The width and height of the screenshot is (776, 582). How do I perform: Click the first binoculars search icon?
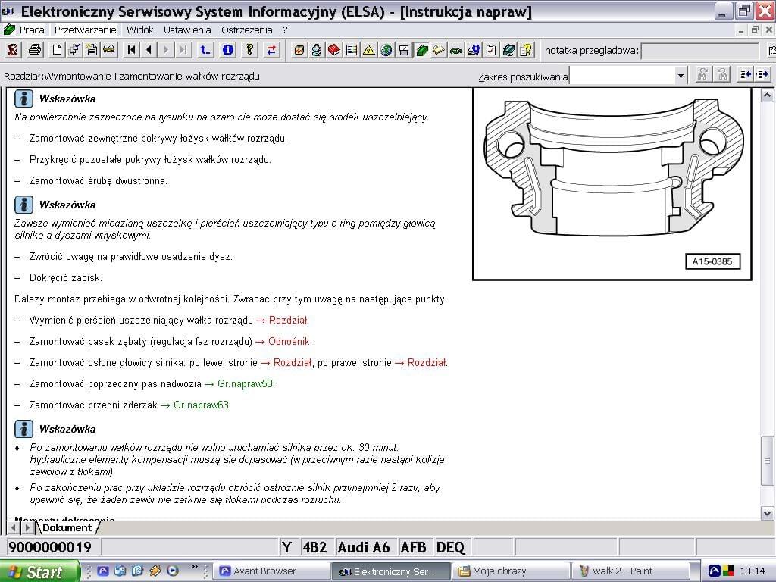(702, 75)
